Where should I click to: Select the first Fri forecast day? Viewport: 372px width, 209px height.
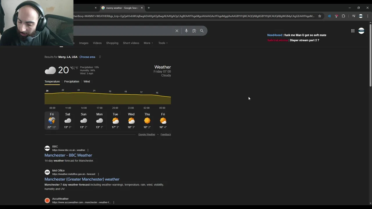click(52, 121)
